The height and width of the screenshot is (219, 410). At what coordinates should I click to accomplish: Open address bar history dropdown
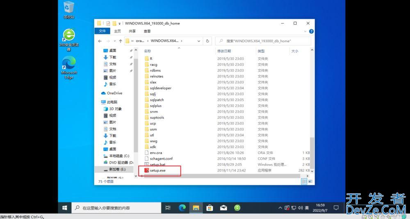tap(199, 41)
